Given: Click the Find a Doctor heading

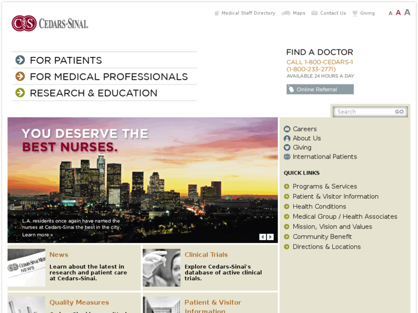Looking at the screenshot, I should 320,52.
